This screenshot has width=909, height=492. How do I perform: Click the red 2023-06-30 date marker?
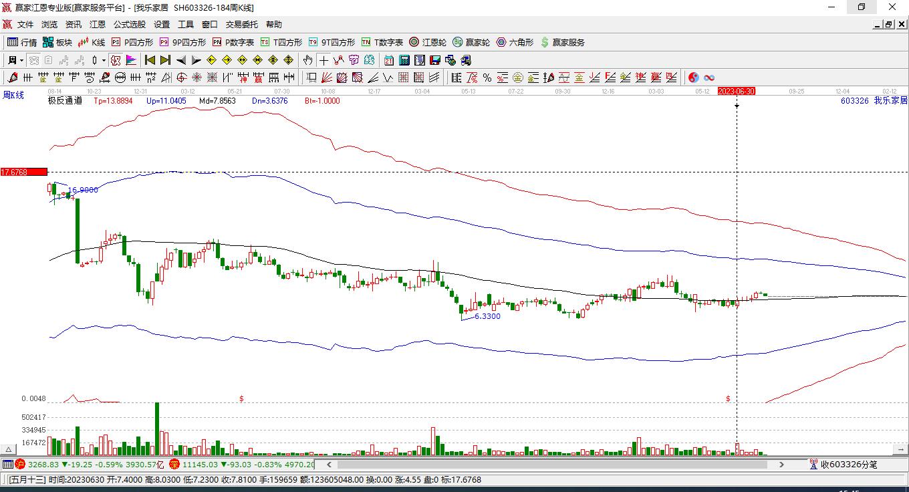click(x=737, y=91)
